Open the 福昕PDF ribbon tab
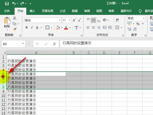The width and height of the screenshot is (153, 115). (x=126, y=11)
